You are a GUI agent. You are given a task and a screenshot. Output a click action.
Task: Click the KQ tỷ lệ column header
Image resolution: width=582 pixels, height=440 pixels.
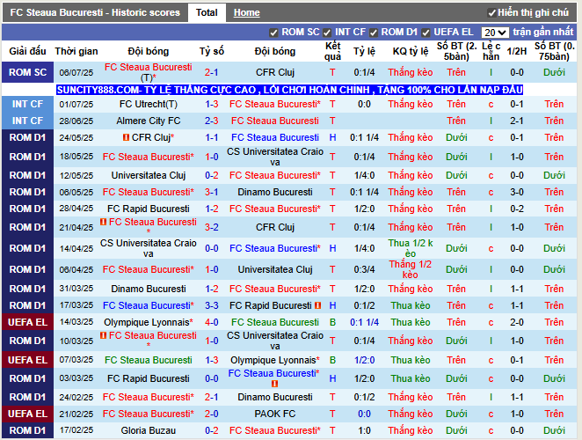(x=411, y=51)
